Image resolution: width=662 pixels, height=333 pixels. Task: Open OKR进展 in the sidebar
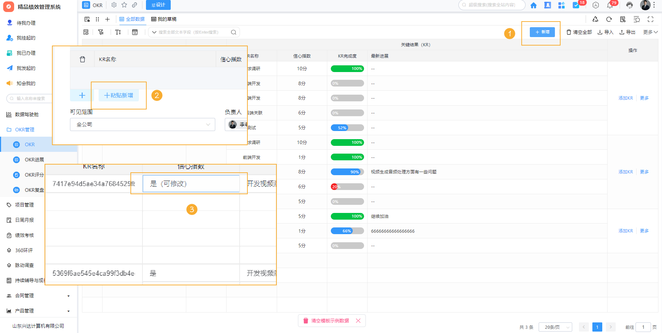click(x=34, y=160)
